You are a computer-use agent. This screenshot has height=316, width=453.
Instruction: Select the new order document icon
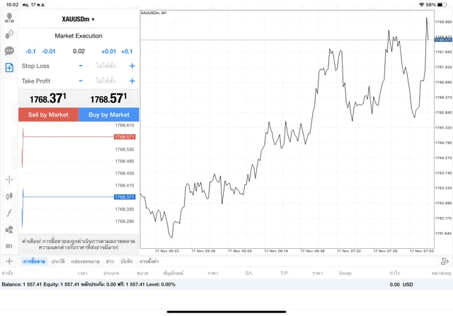point(9,68)
